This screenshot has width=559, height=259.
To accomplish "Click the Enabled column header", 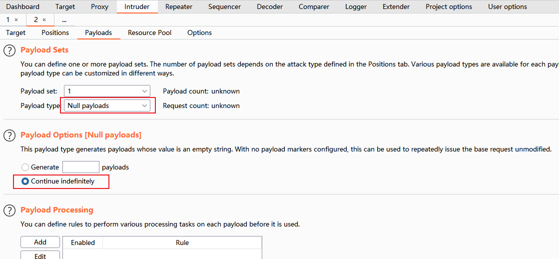I will click(83, 242).
